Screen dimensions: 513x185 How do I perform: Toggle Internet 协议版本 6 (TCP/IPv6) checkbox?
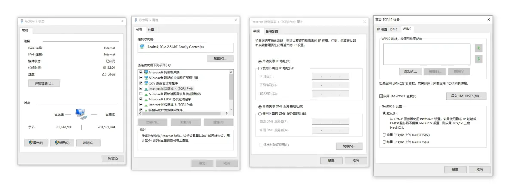coord(141,105)
